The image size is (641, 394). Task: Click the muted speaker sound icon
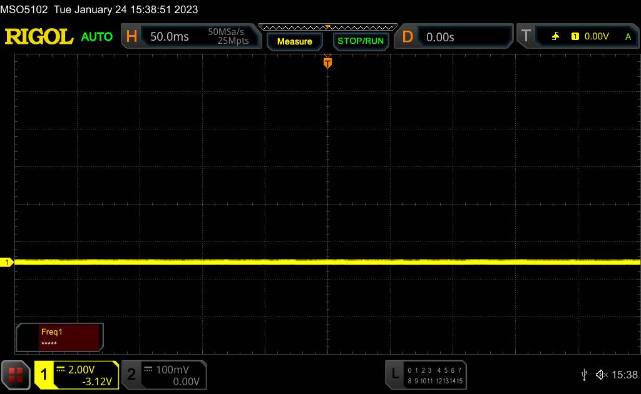coord(602,375)
